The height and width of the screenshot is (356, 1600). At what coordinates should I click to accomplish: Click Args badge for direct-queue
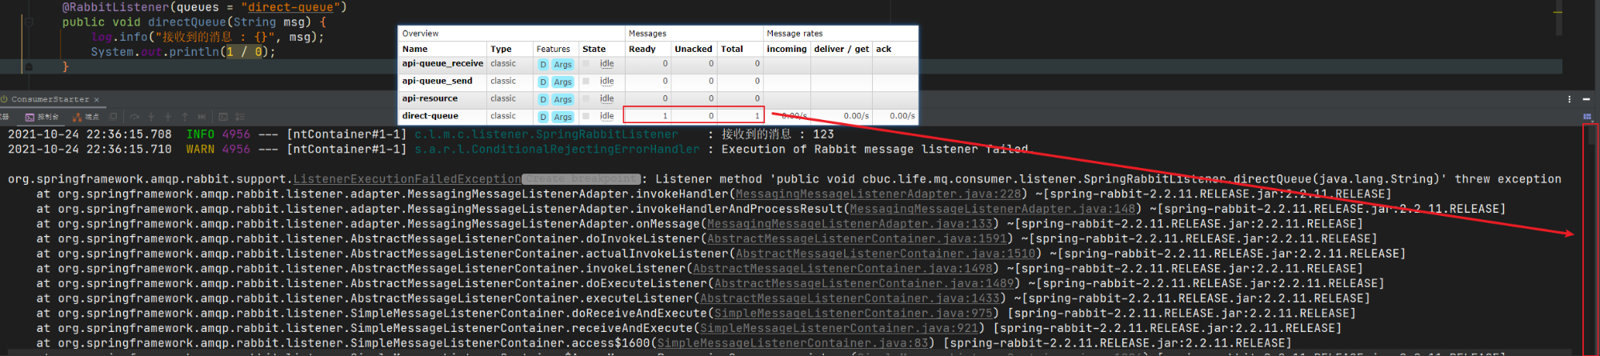[x=563, y=118]
